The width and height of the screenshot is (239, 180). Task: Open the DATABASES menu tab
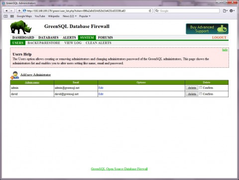[48, 37]
